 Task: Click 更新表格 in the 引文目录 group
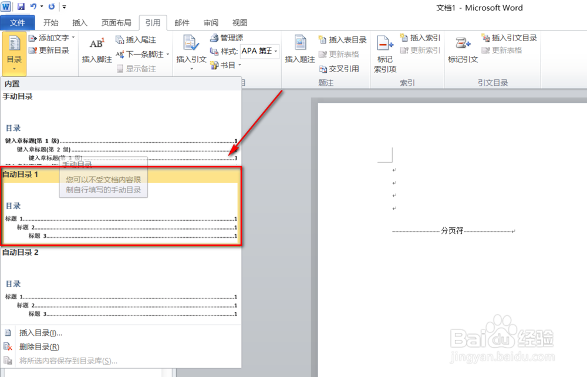[502, 50]
